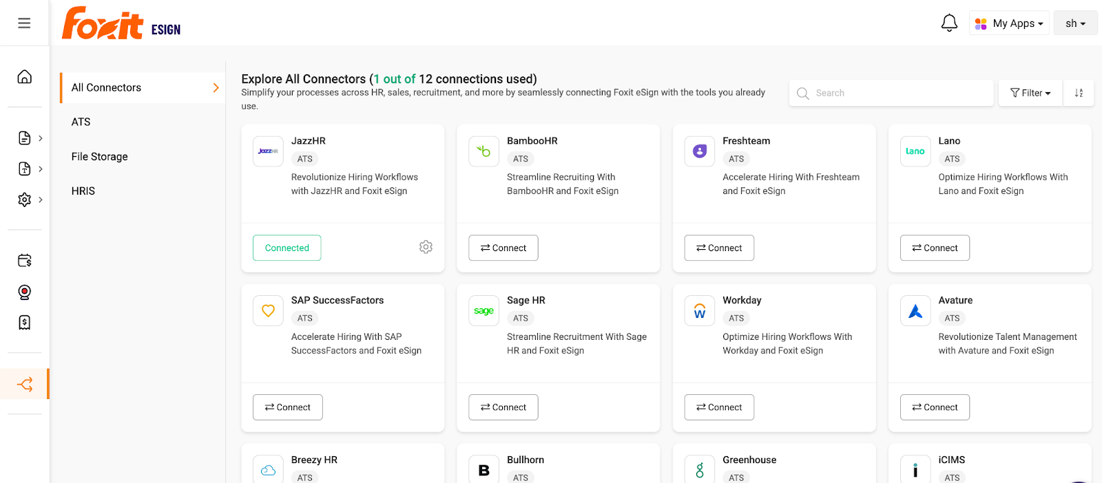The height and width of the screenshot is (483, 1102).
Task: Click the SAP SuccessFactors heart logo
Action: 268,311
